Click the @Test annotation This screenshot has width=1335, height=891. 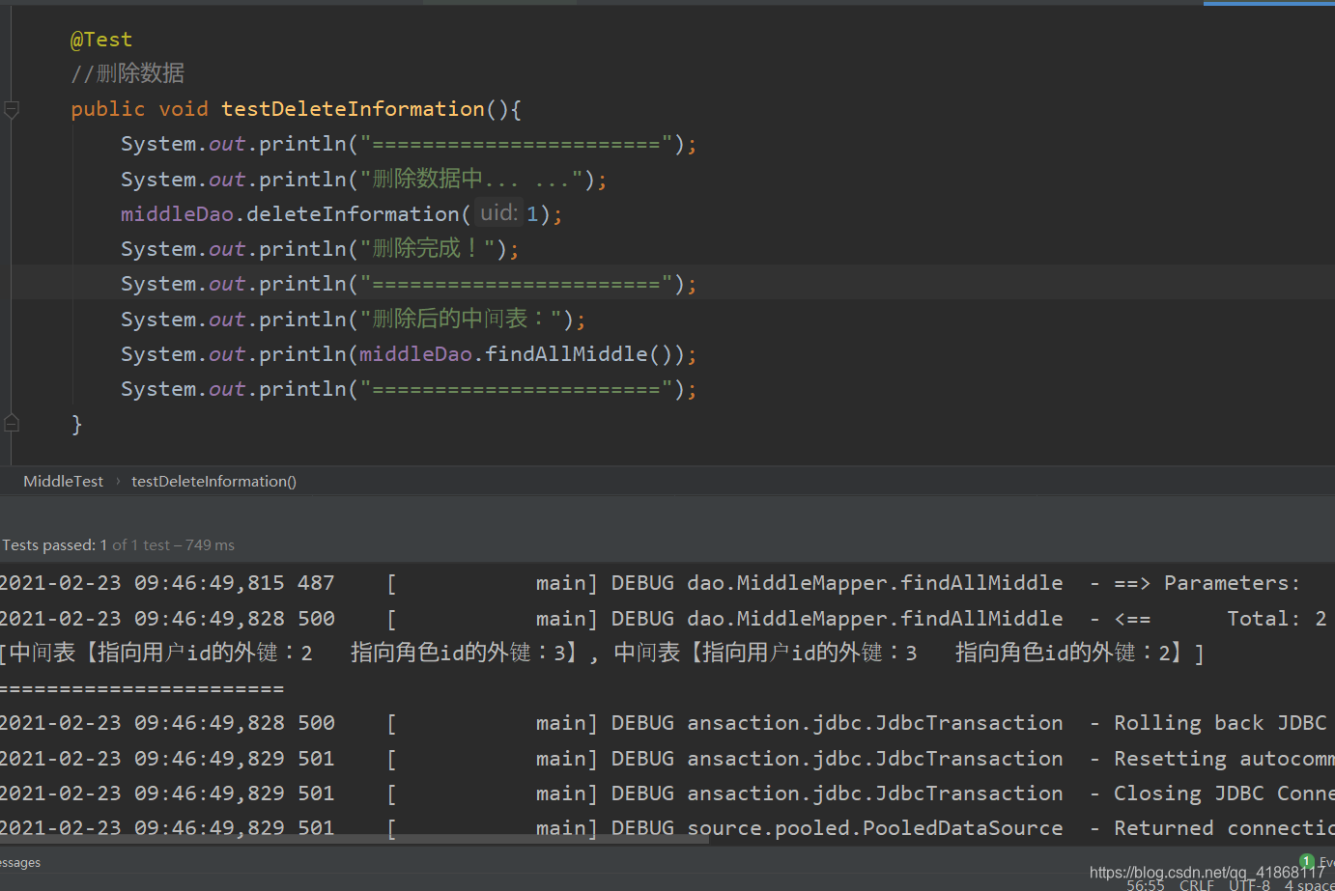tap(100, 40)
